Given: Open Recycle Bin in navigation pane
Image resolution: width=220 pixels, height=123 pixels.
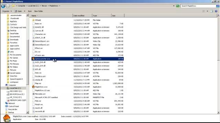Looking at the screenshot, I should coord(13,109).
